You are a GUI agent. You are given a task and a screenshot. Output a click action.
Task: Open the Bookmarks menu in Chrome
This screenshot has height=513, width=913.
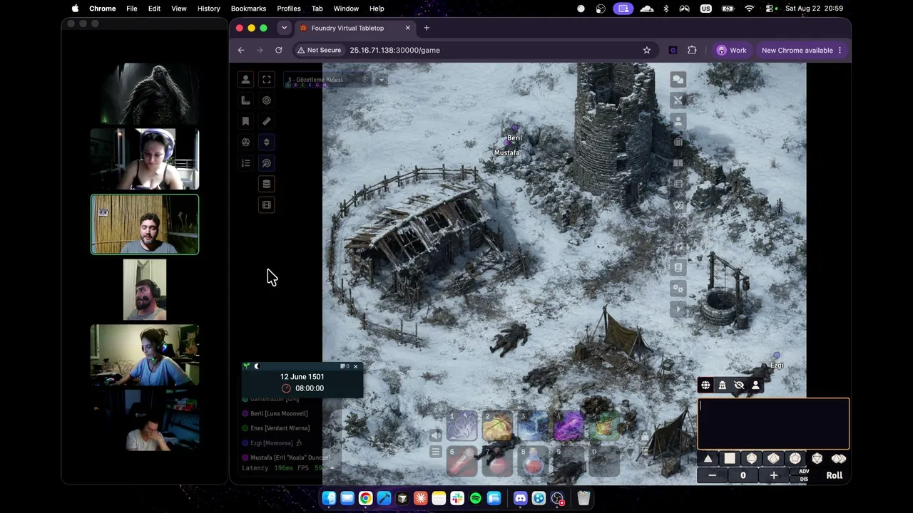coord(248,9)
